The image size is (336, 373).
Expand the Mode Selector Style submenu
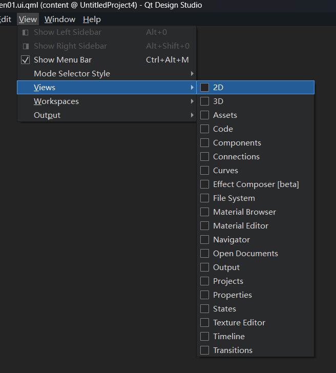pyautogui.click(x=192, y=74)
